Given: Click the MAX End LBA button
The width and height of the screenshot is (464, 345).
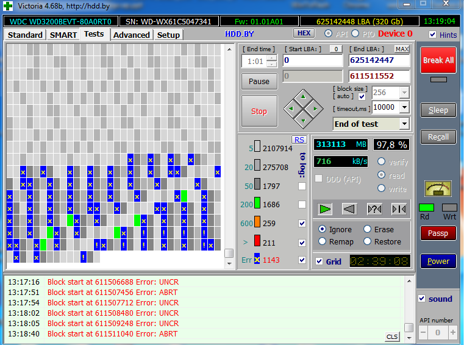Looking at the screenshot, I should click(x=402, y=49).
